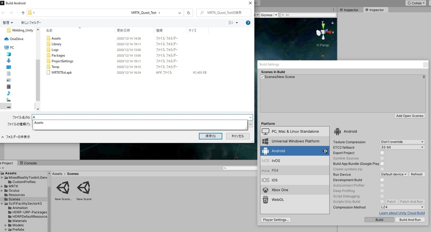Click Build And Run button
Viewport: 431px width, 232px height.
(x=410, y=220)
